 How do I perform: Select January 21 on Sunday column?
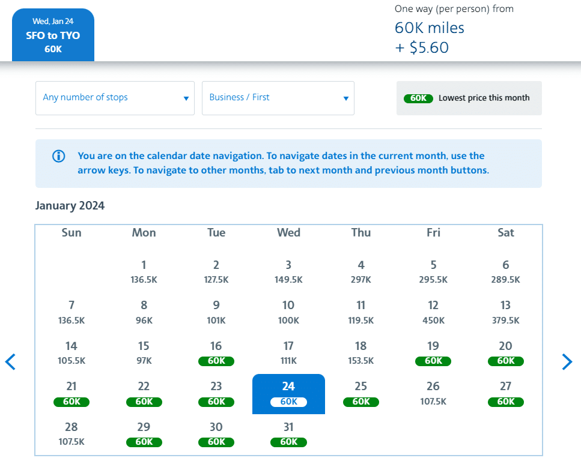pos(71,393)
